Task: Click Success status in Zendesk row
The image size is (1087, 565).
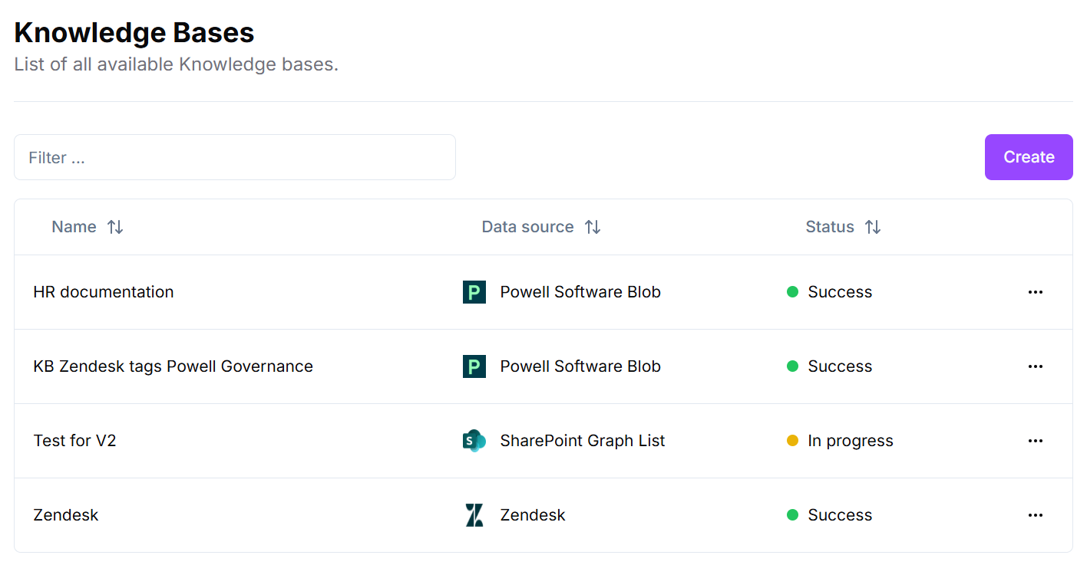Action: [840, 515]
